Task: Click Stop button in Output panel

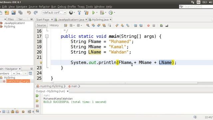Action: click(x=37, y=106)
